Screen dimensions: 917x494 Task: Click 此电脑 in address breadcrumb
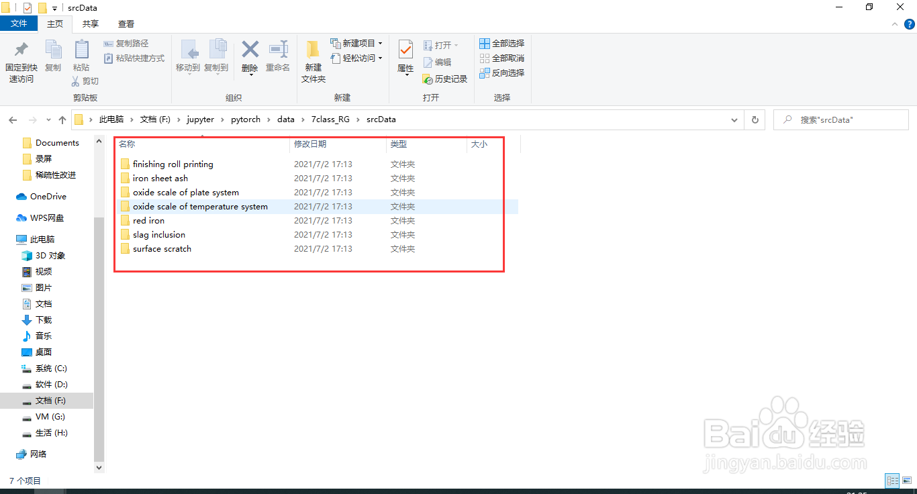click(x=111, y=119)
